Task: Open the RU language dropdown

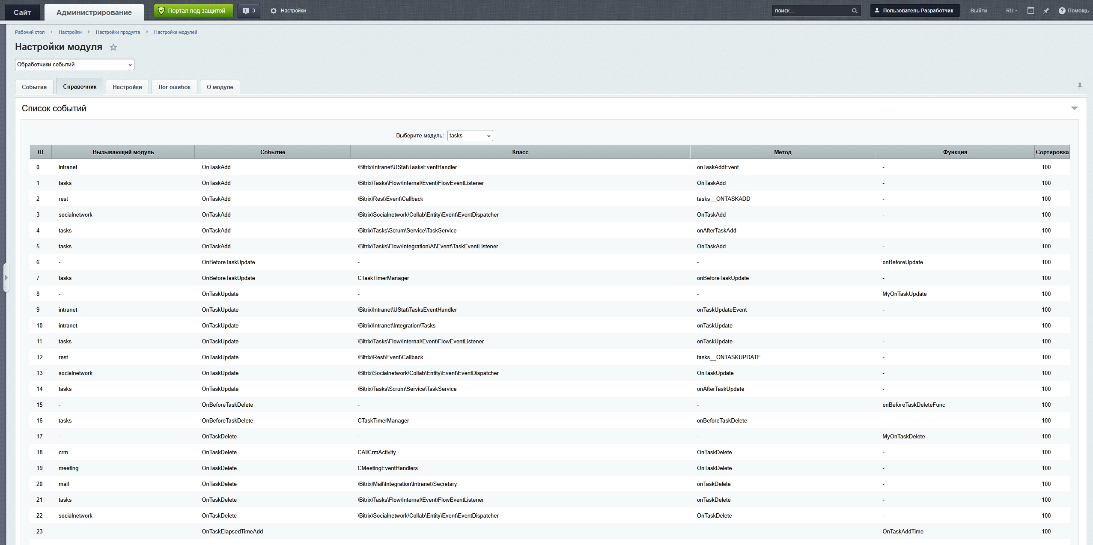Action: (1012, 11)
